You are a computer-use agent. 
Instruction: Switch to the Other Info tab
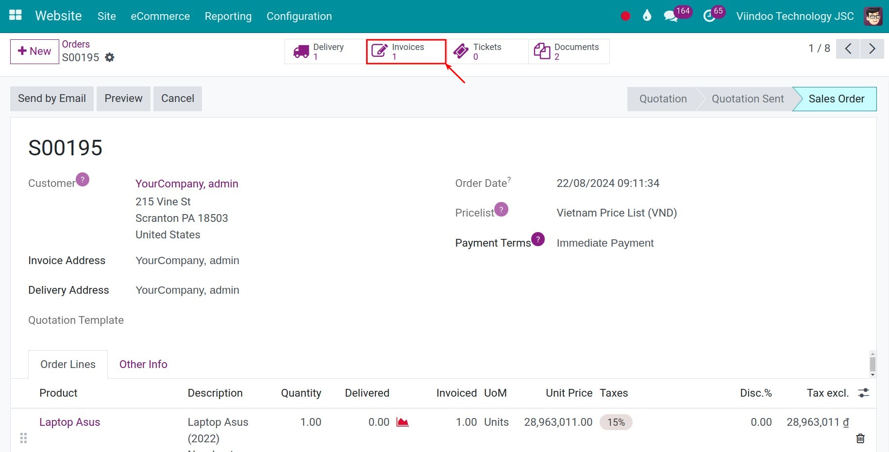coord(143,364)
